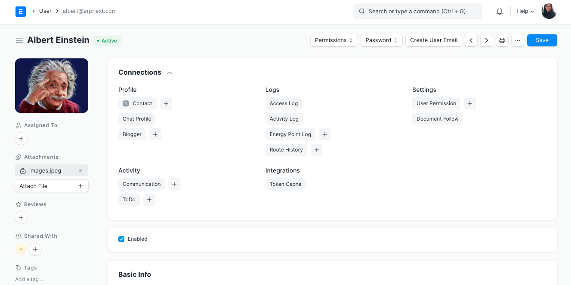571x285 pixels.
Task: Click Create User Email button
Action: pos(434,40)
